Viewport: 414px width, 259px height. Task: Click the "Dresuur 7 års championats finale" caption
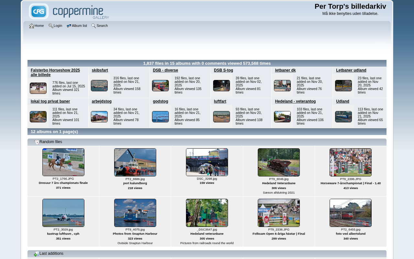pyautogui.click(x=63, y=183)
